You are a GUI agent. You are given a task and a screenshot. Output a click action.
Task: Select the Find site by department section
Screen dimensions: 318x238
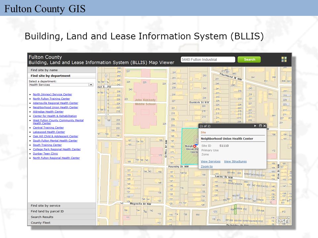[62, 76]
